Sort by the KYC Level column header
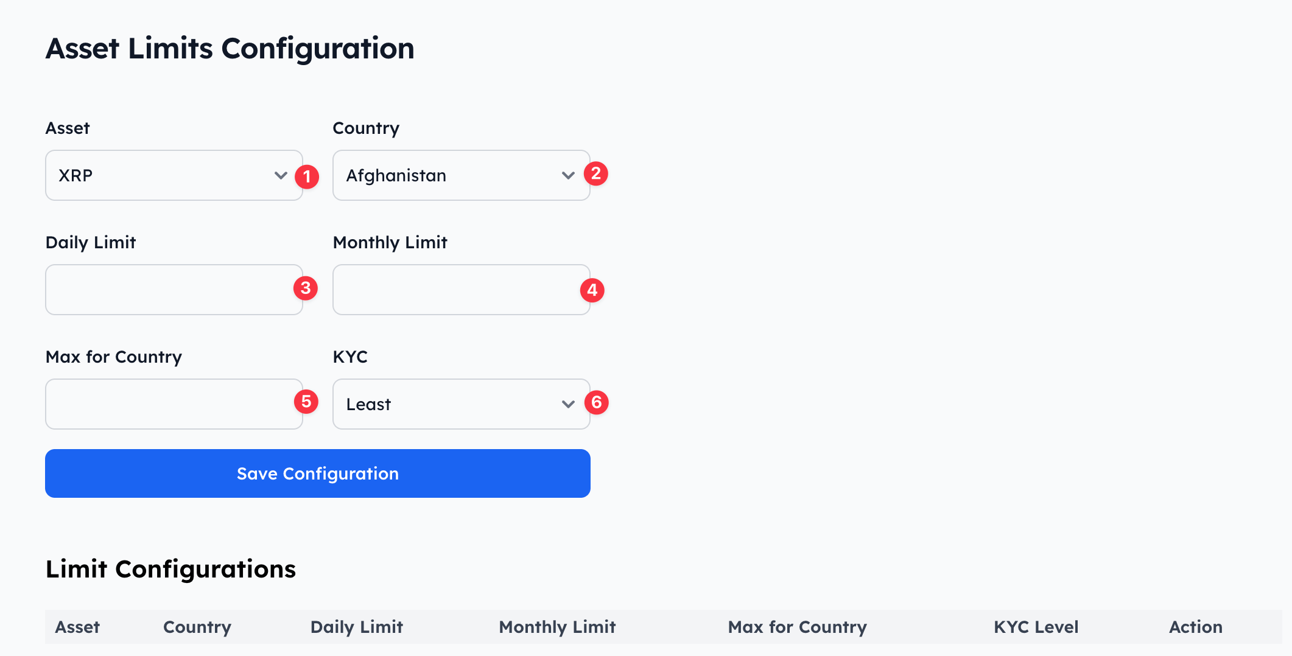 click(1035, 627)
